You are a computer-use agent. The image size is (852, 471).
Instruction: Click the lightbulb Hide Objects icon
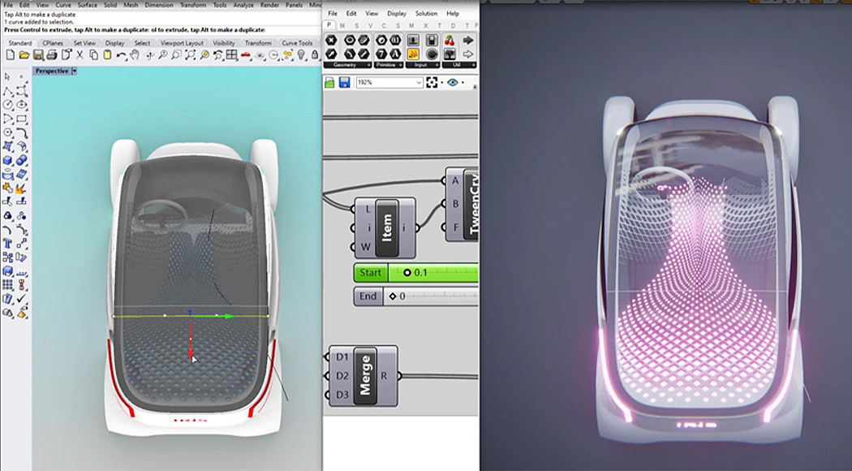tap(302, 55)
